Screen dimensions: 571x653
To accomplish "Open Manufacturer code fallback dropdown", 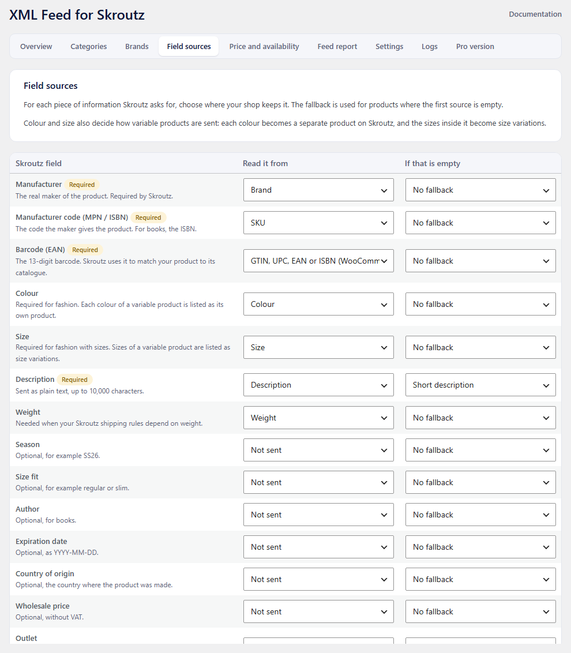I will pos(480,223).
